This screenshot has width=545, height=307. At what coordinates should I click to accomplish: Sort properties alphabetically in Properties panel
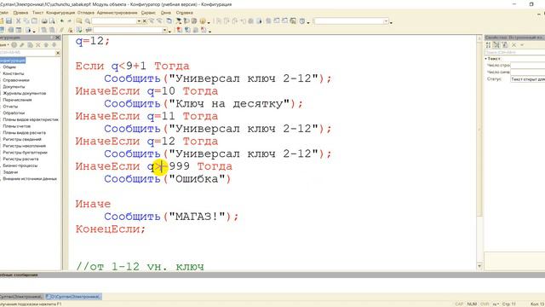[x=488, y=45]
